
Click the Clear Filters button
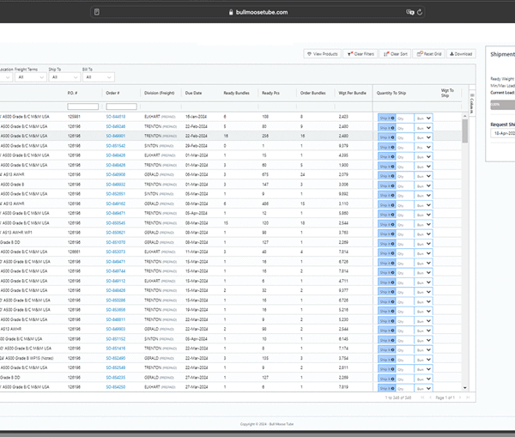[x=360, y=54]
